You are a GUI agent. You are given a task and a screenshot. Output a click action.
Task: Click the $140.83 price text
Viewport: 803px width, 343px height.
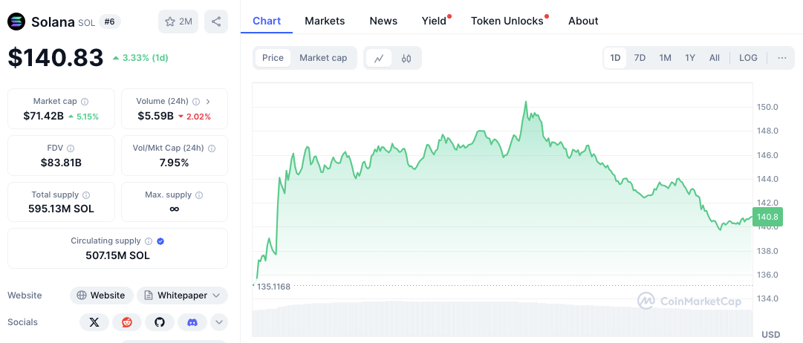coord(55,57)
